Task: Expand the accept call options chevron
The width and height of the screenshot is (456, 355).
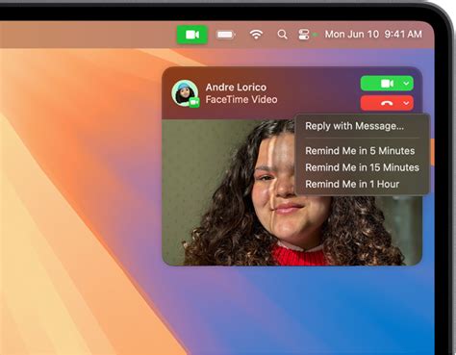Action: 406,84
